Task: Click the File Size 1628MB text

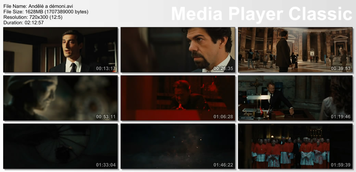Action: pyautogui.click(x=46, y=12)
